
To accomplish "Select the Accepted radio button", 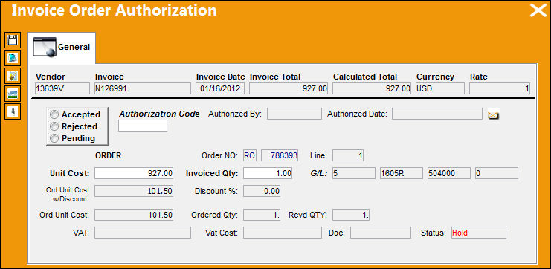I will click(54, 114).
